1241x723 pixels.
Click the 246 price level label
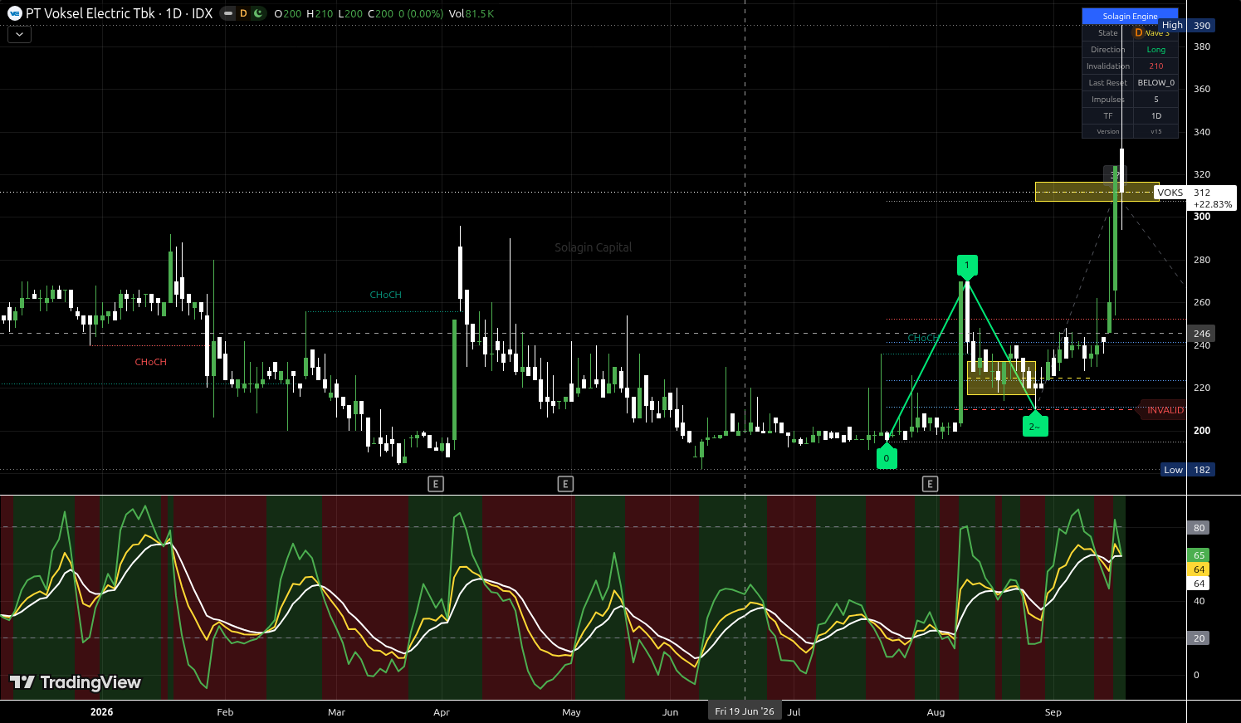tap(1201, 334)
